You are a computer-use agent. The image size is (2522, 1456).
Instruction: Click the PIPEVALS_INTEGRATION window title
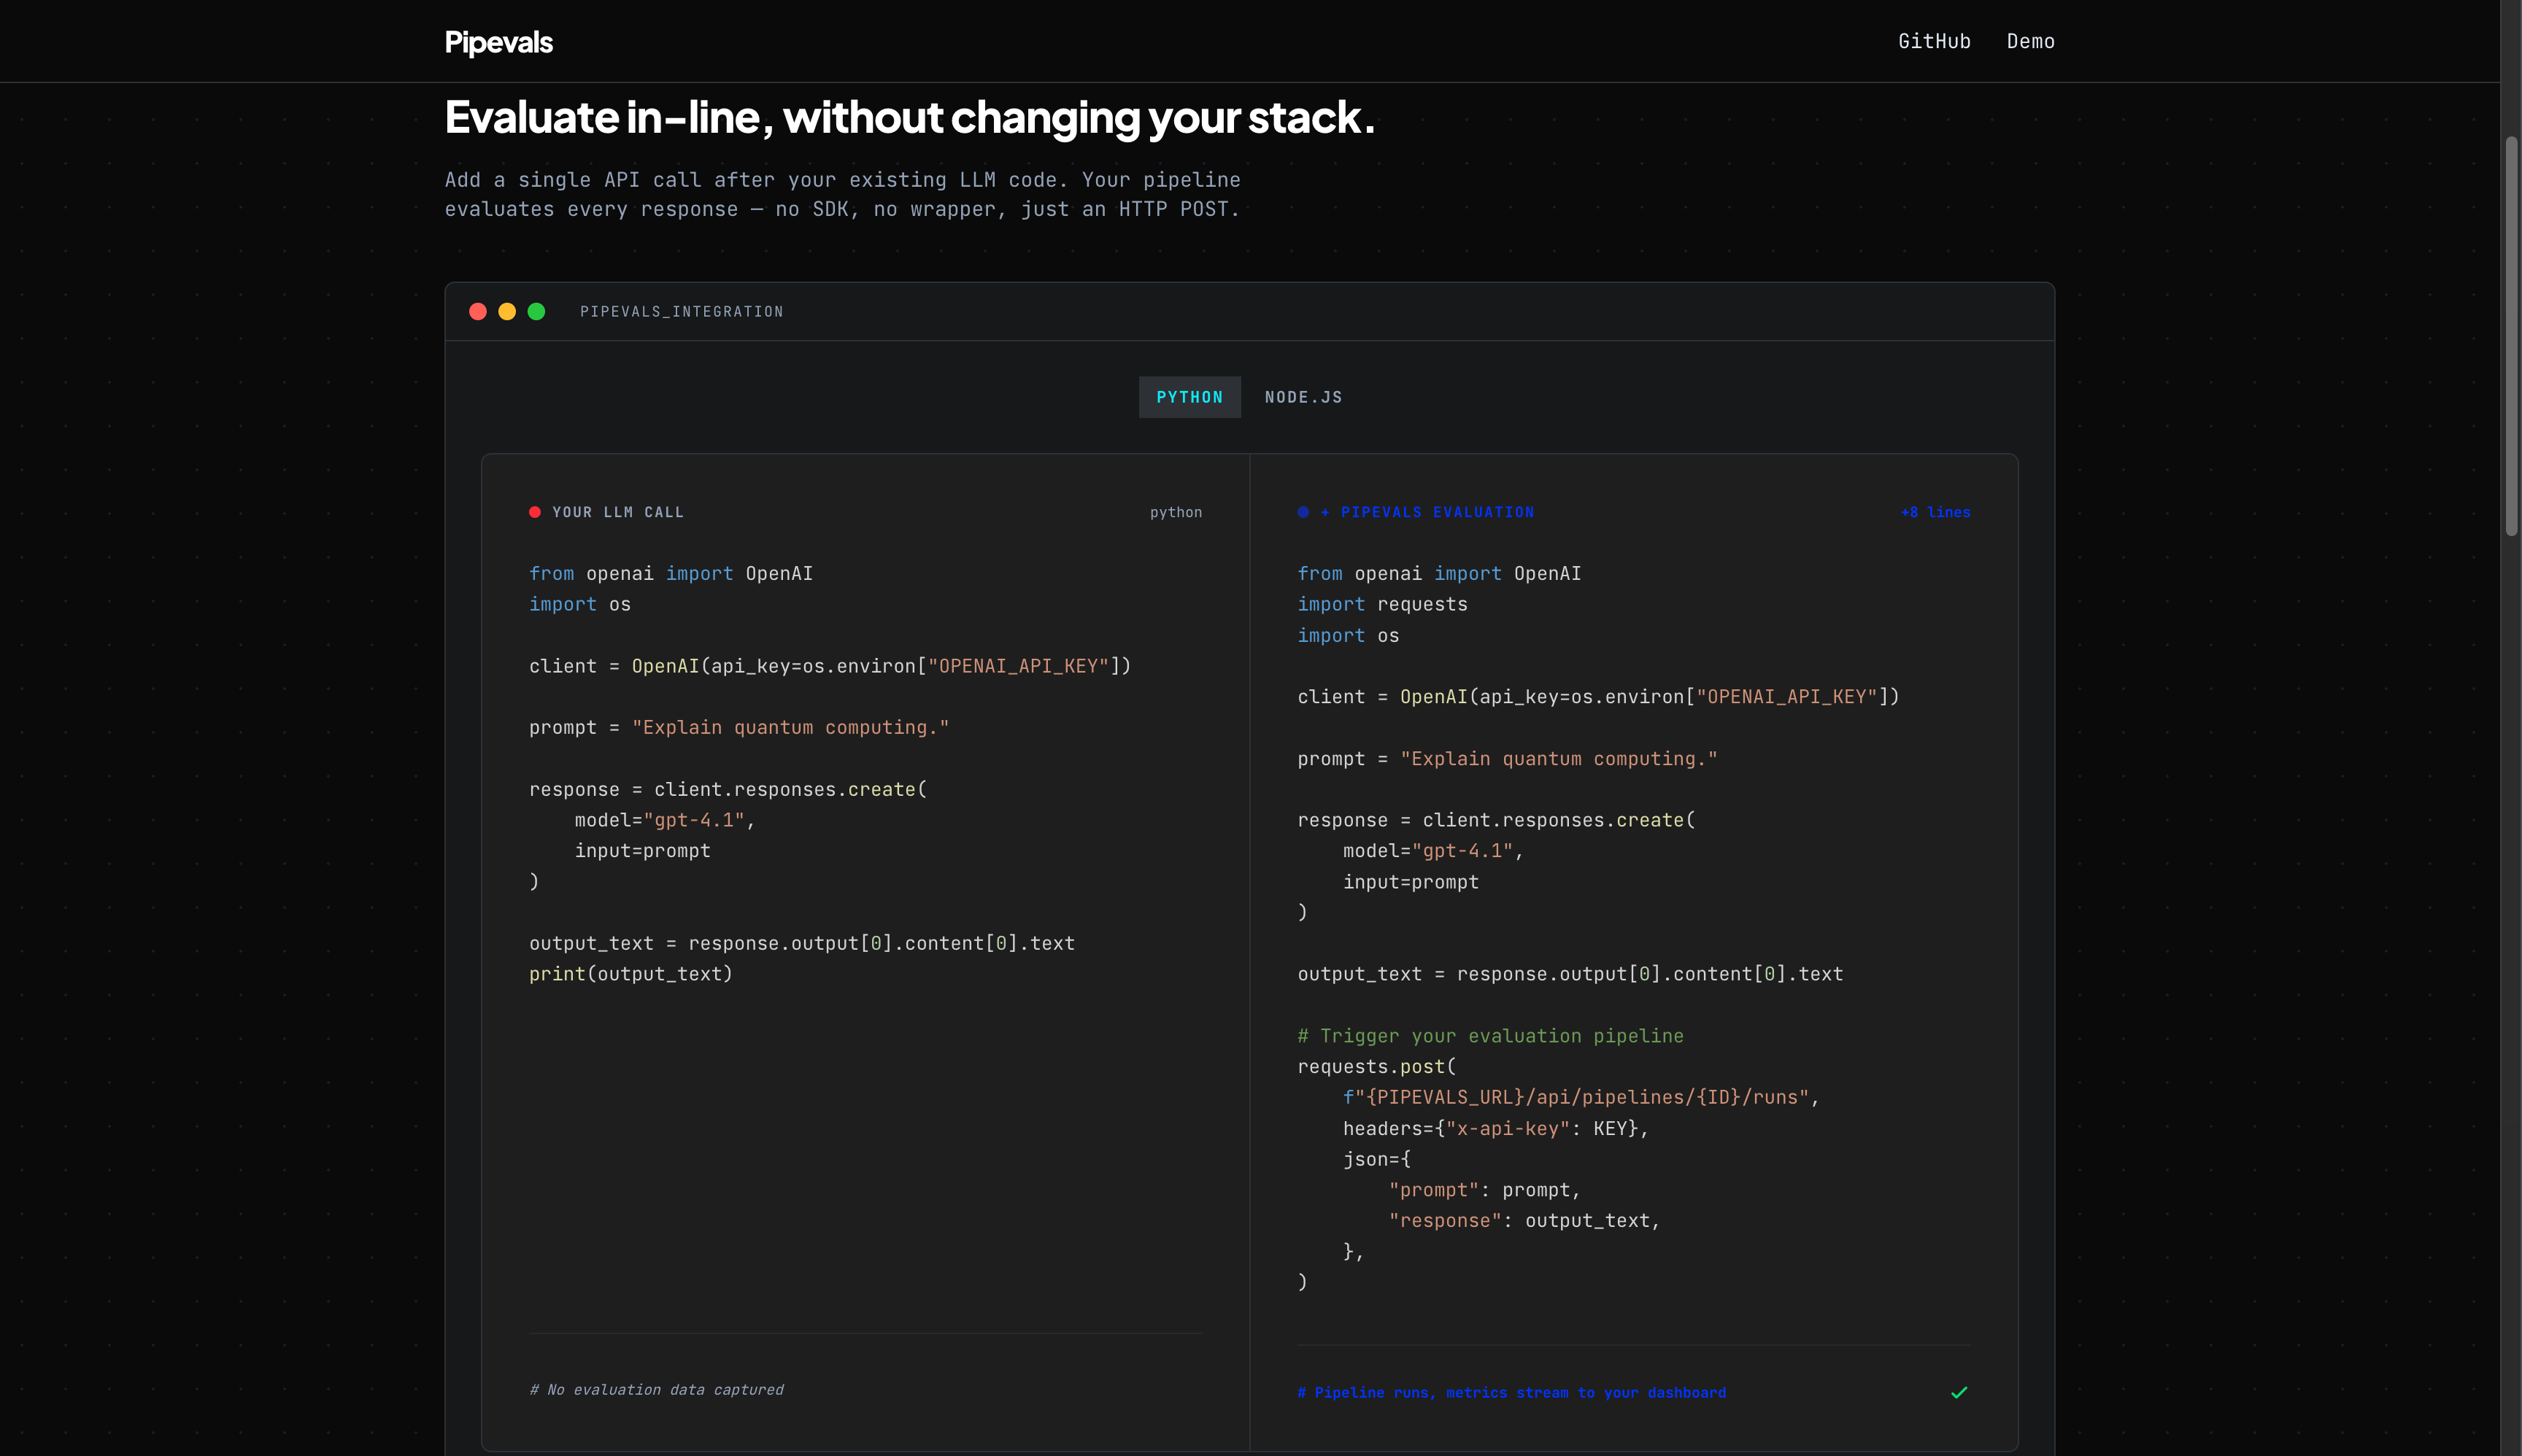[682, 312]
